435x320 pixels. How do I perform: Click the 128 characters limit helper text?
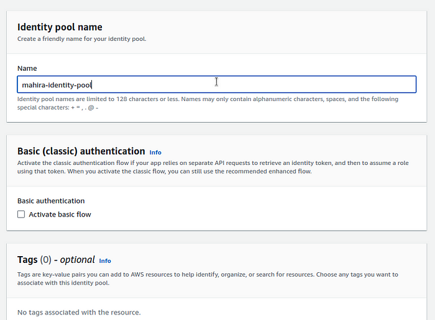pyautogui.click(x=208, y=99)
